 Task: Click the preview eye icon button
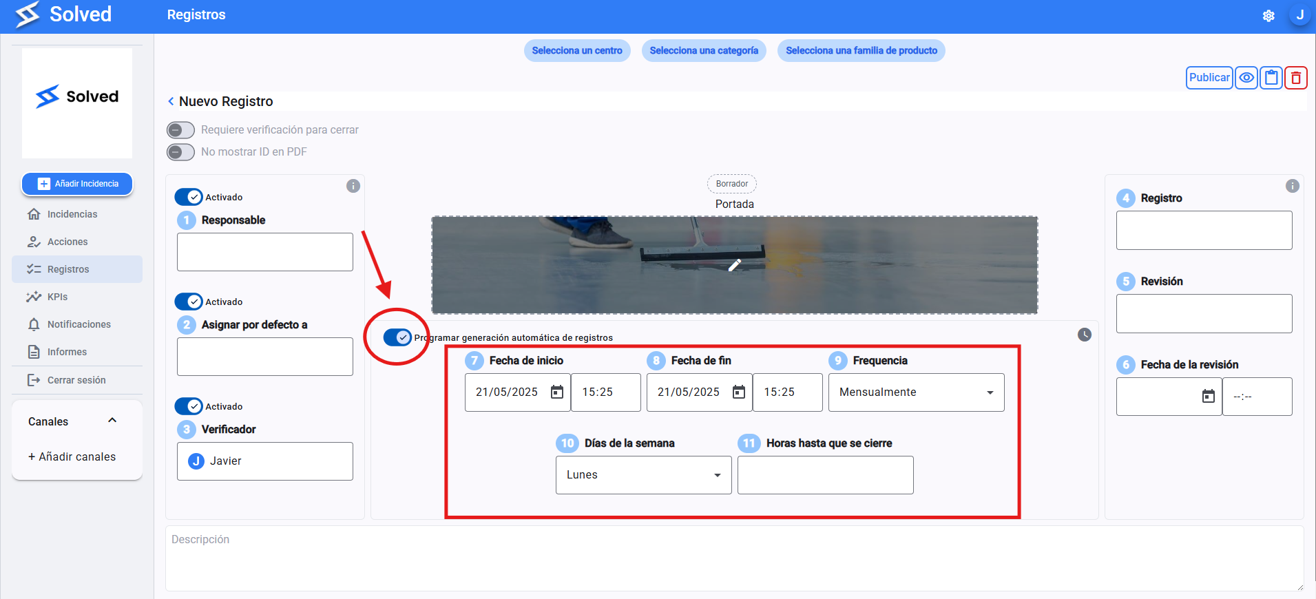coord(1246,78)
